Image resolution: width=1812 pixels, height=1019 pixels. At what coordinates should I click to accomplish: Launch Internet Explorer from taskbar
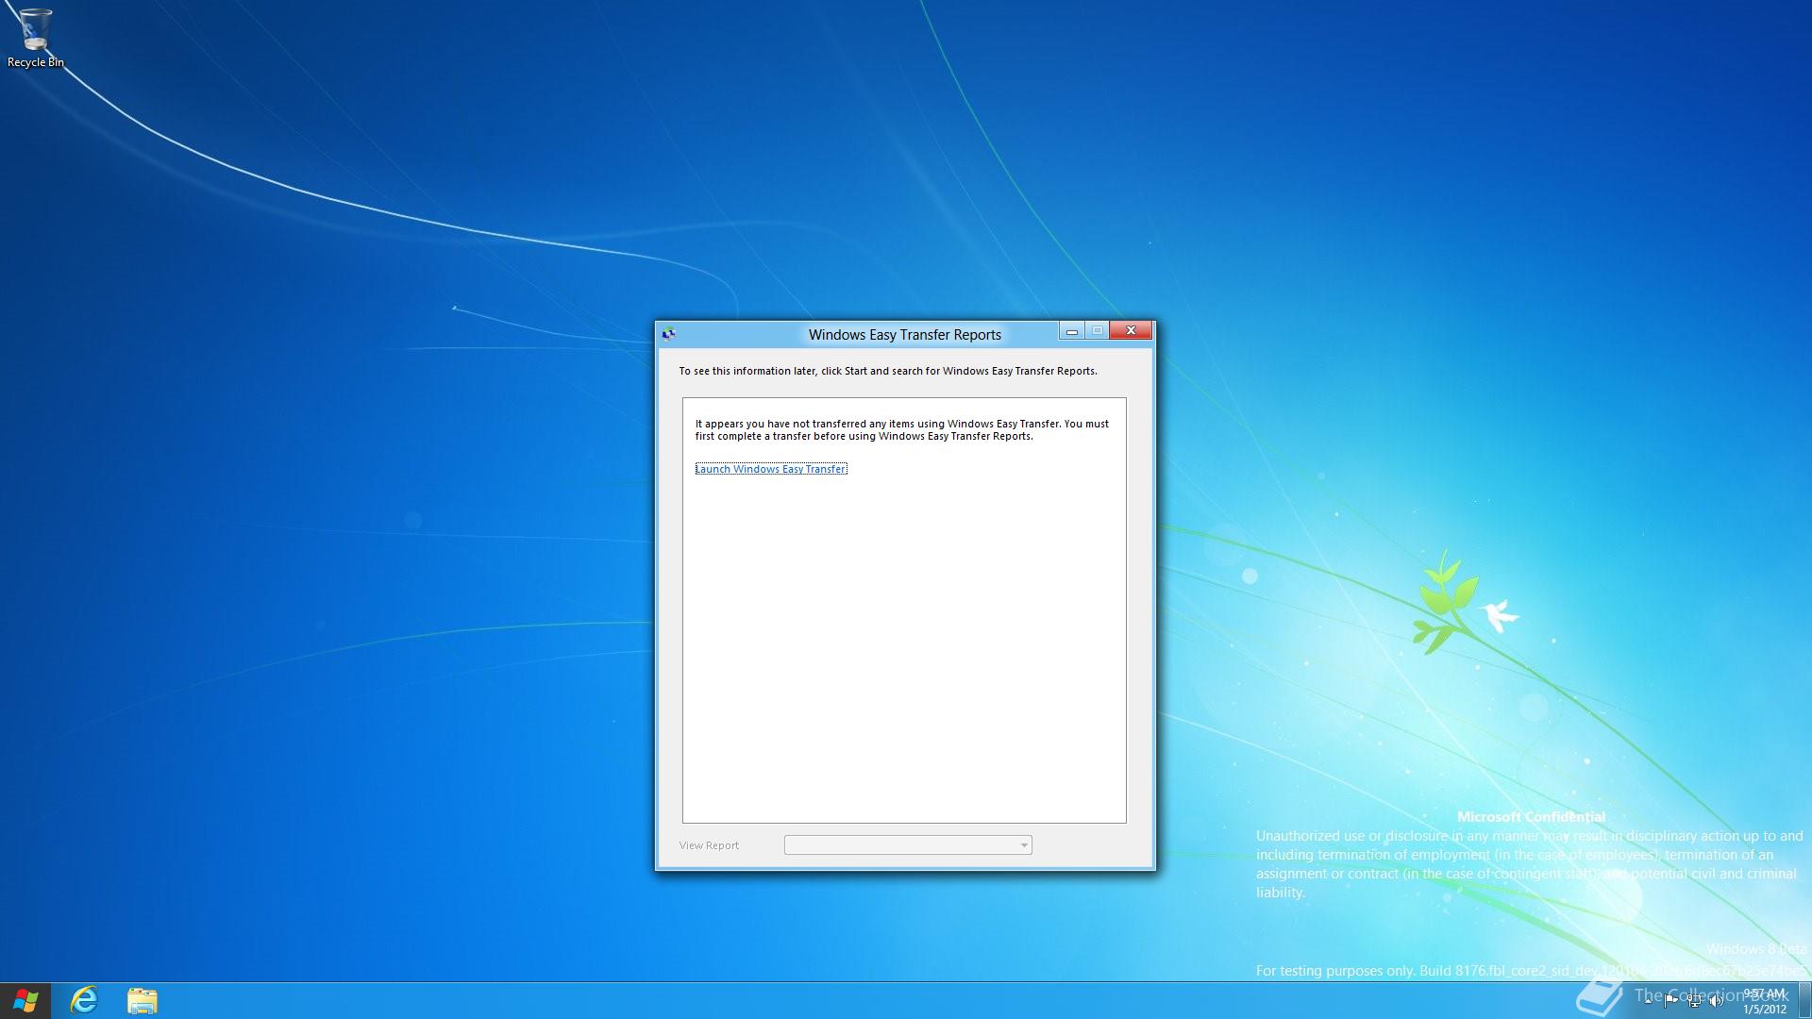click(84, 1000)
